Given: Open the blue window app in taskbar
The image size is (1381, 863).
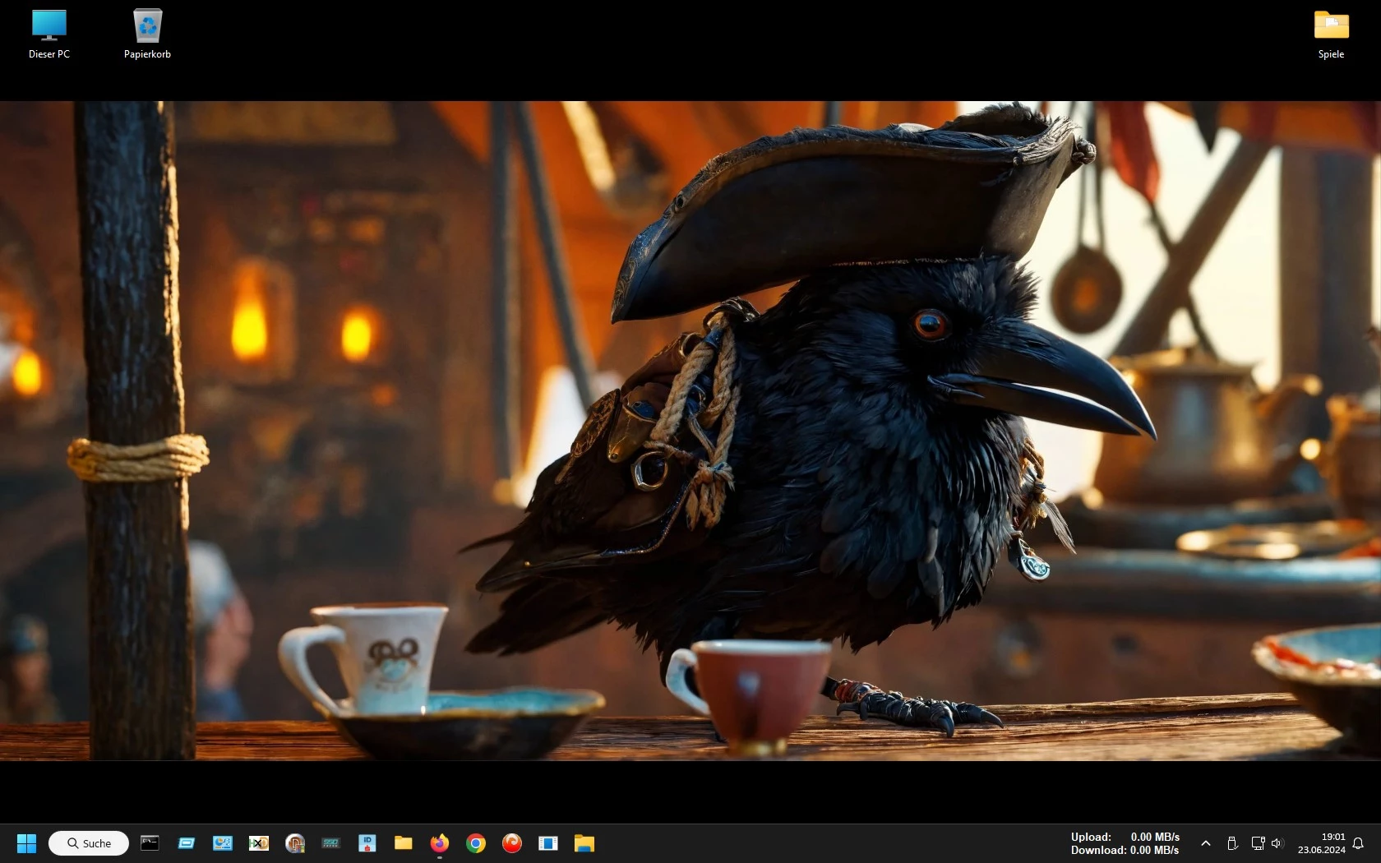Looking at the screenshot, I should [x=187, y=842].
